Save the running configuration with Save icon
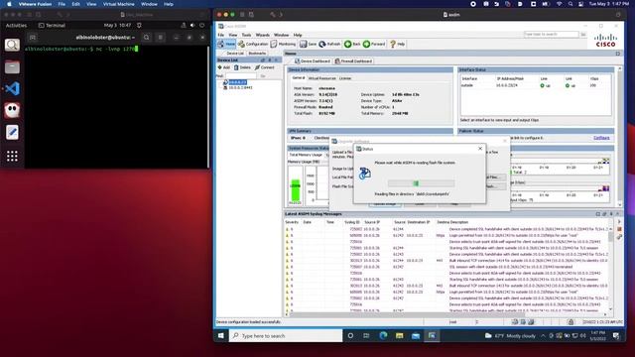The width and height of the screenshot is (635, 357). pos(309,44)
